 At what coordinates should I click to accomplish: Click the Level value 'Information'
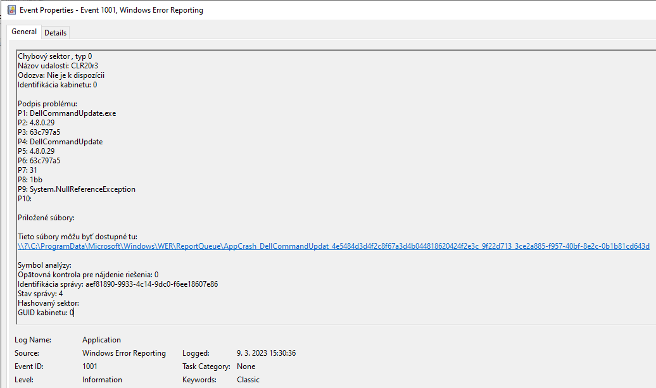(102, 380)
